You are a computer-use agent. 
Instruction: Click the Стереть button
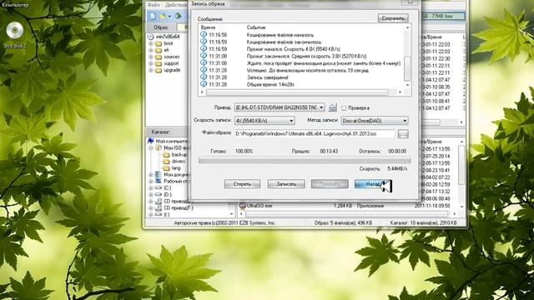(242, 184)
